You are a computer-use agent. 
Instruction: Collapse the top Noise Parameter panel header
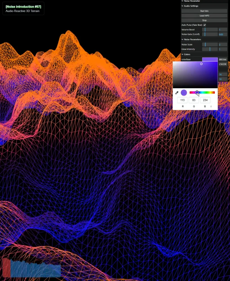click(x=182, y=1)
